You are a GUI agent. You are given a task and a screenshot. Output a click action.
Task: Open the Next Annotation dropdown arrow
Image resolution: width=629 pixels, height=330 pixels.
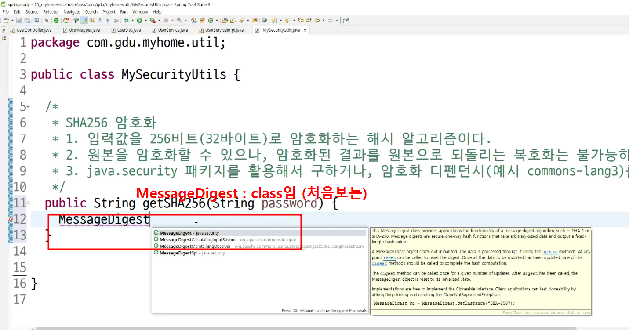pos(280,20)
